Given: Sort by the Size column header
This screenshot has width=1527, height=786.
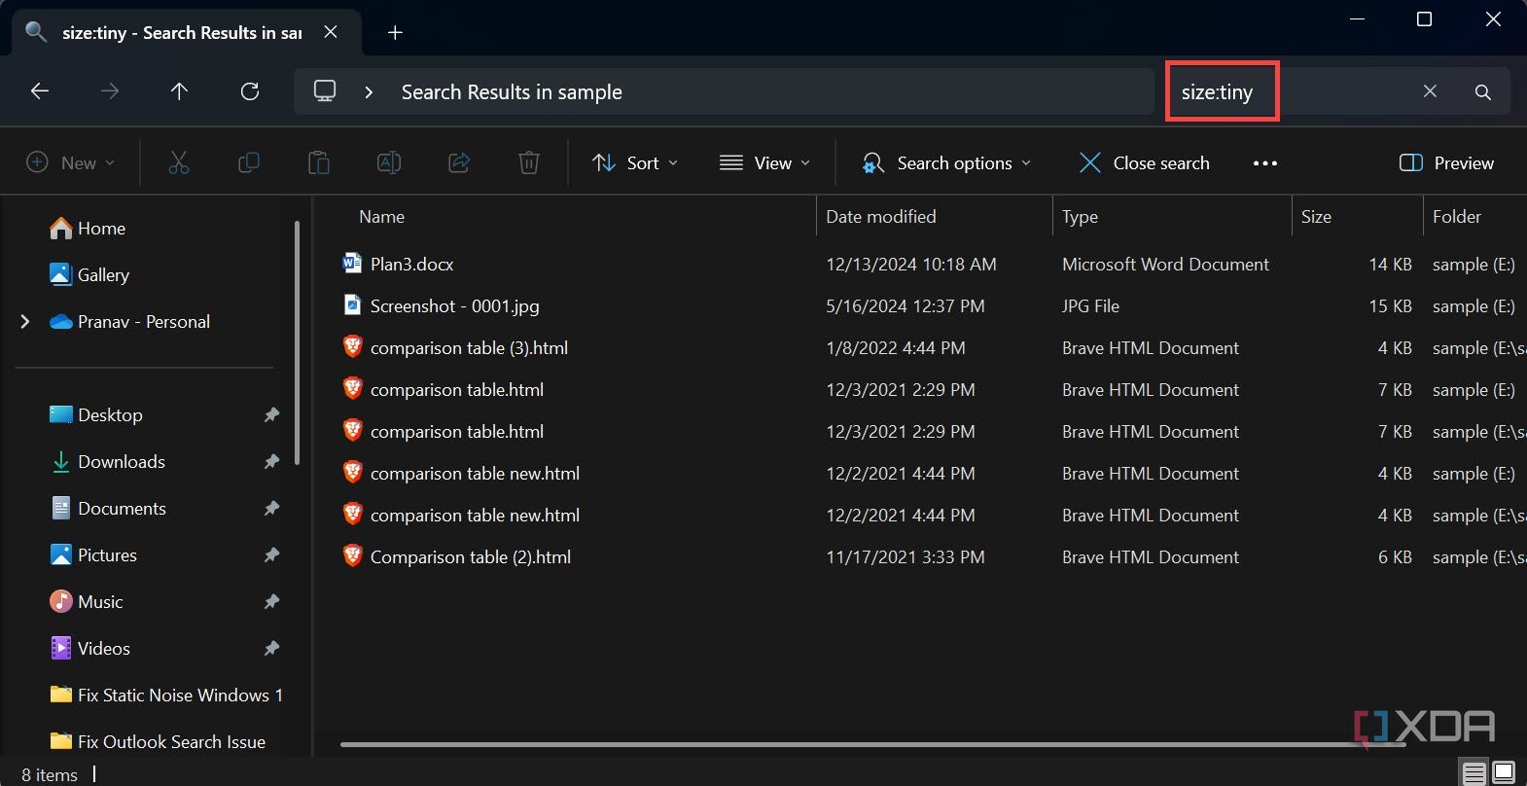Looking at the screenshot, I should [x=1316, y=217].
